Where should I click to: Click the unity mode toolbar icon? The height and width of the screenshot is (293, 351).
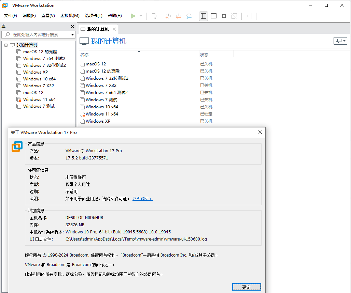coord(234,16)
